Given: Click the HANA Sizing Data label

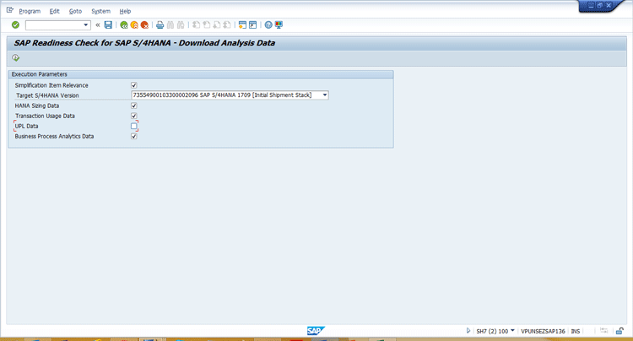Looking at the screenshot, I should [x=37, y=106].
